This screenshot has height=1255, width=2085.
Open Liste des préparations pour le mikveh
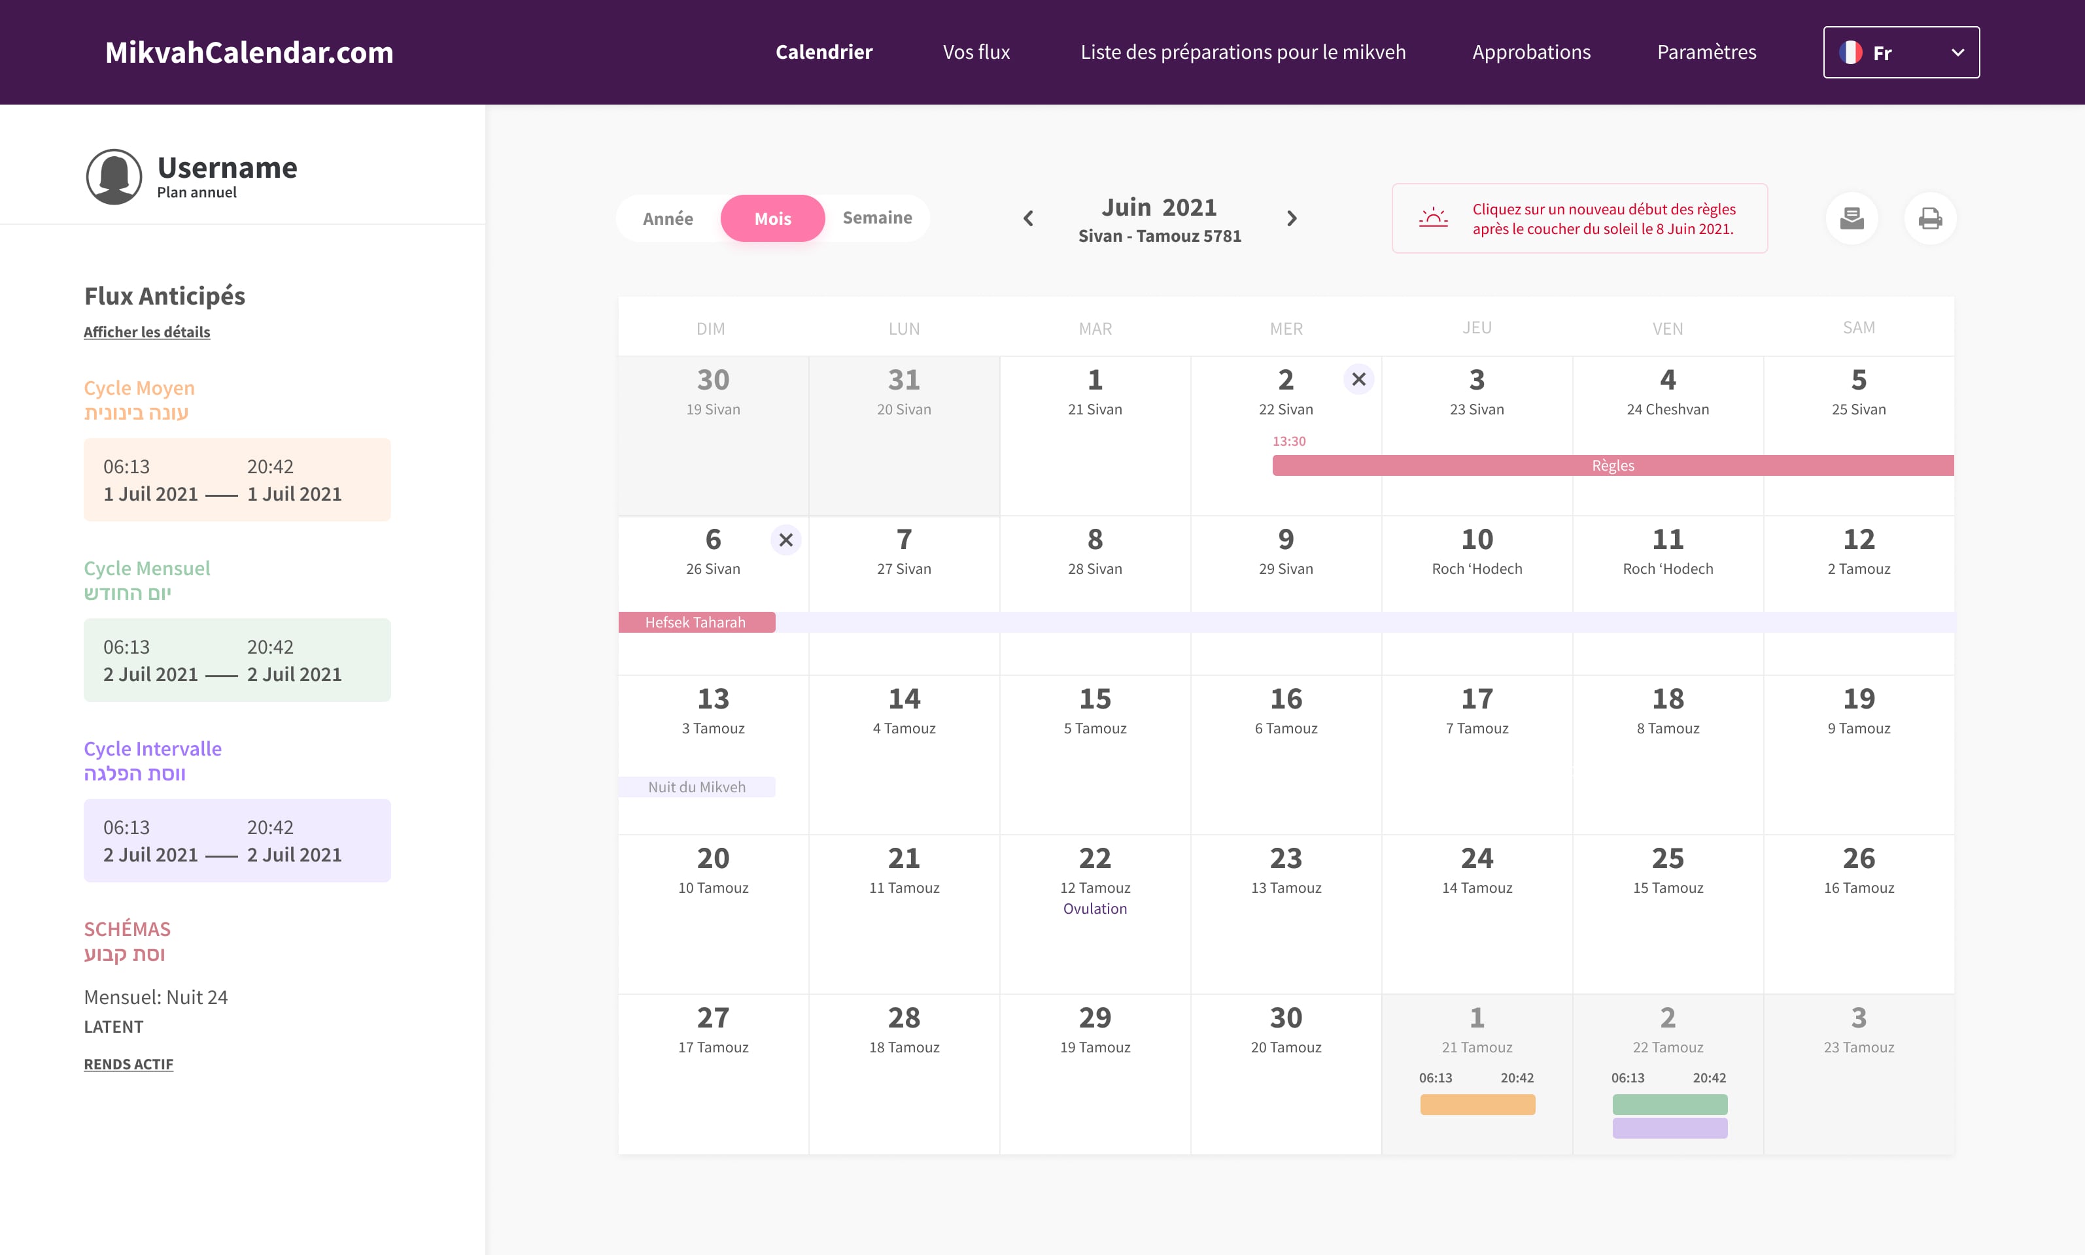pos(1242,52)
